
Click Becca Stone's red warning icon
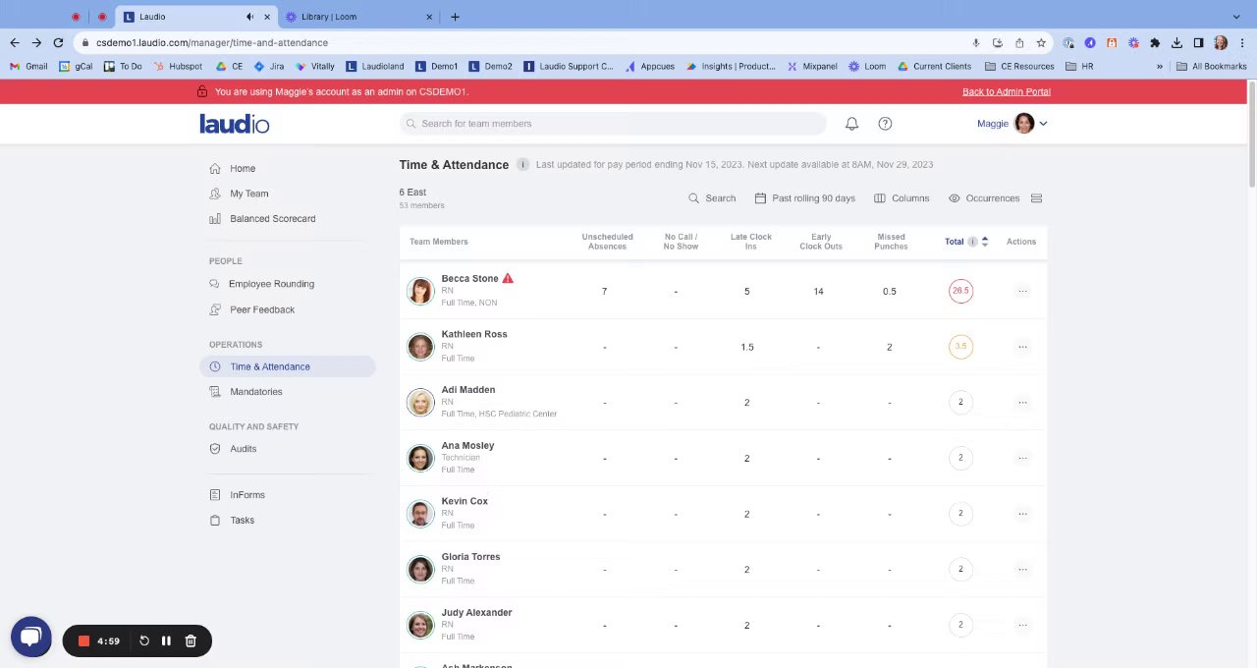point(508,278)
